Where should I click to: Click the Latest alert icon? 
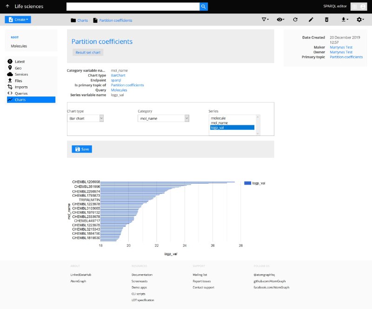(11, 61)
